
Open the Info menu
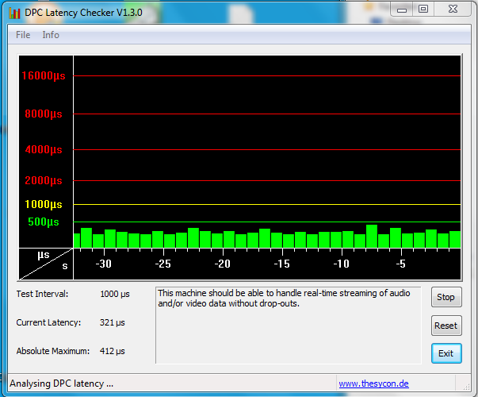pyautogui.click(x=51, y=35)
